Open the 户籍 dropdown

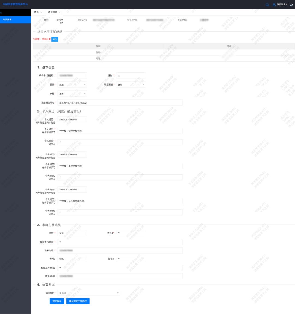tap(72, 94)
